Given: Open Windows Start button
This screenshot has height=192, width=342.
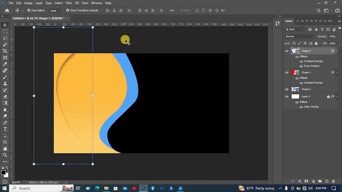Looking at the screenshot, I should pos(4,188).
